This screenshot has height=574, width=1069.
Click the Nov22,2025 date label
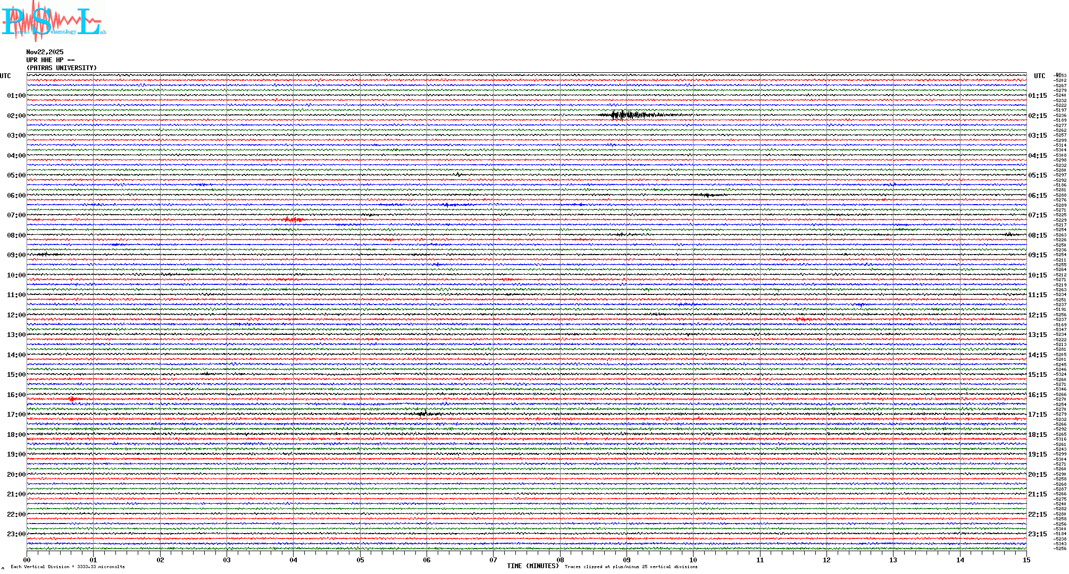pos(45,52)
